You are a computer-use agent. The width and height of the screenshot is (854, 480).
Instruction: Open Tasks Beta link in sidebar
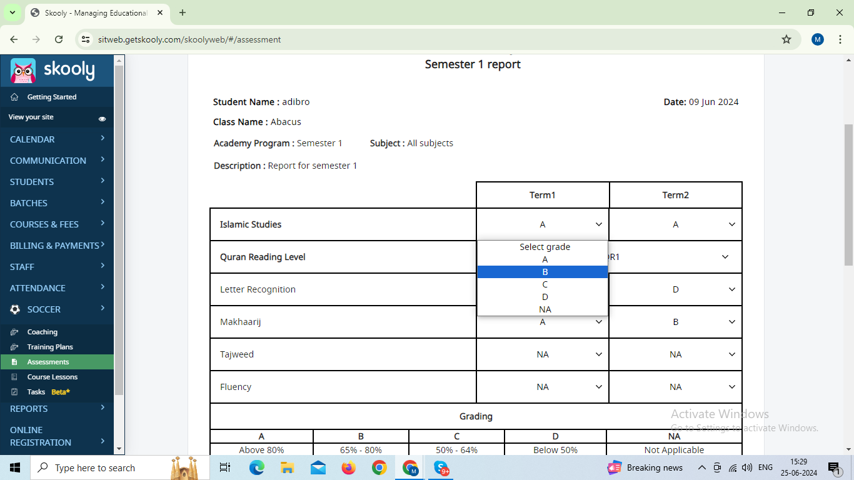[49, 392]
